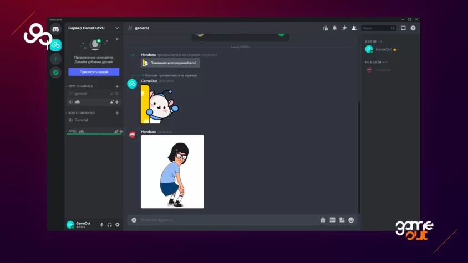Select the GameOutRU server icon
The height and width of the screenshot is (263, 468).
pos(55,45)
